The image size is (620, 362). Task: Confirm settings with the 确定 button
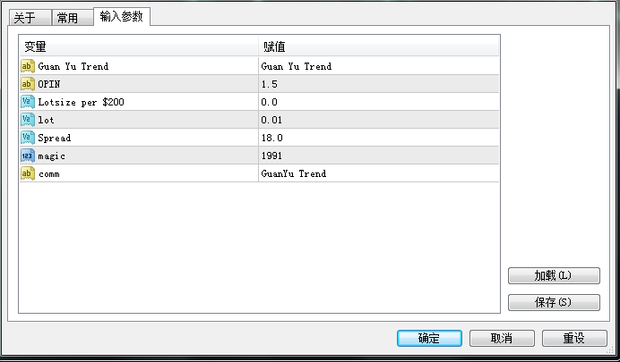[429, 338]
